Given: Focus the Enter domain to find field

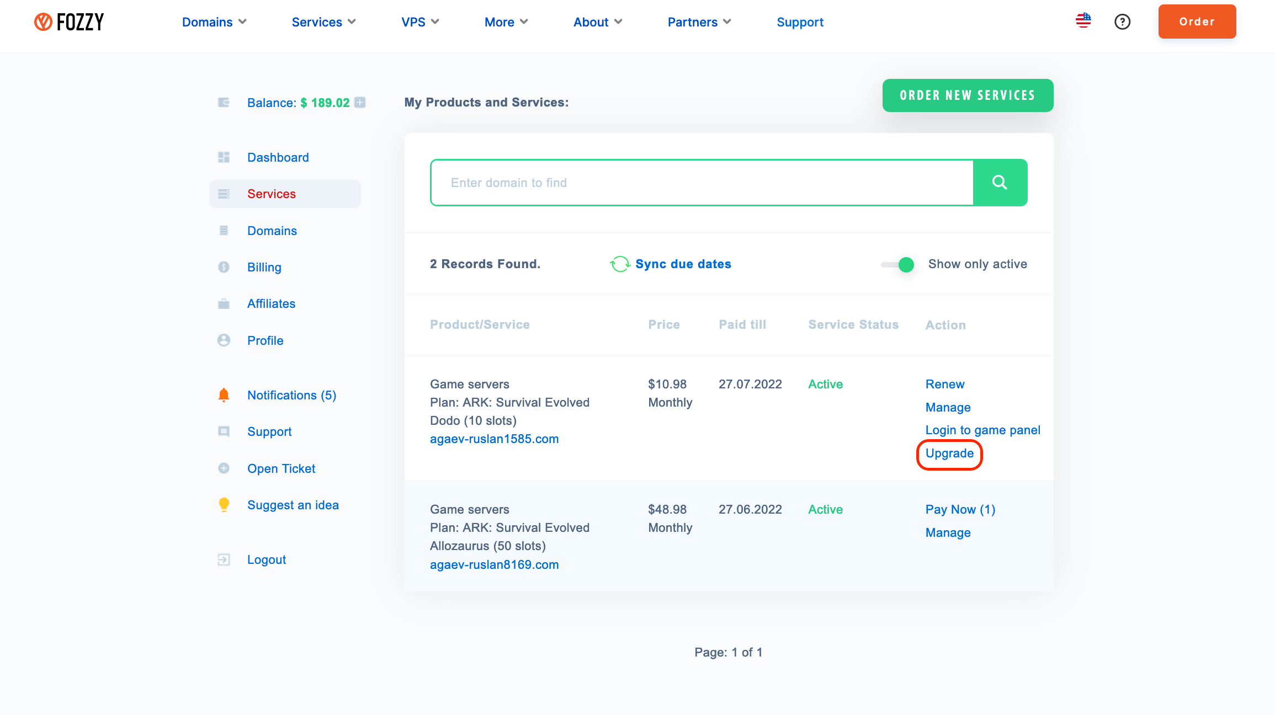Looking at the screenshot, I should coord(702,183).
